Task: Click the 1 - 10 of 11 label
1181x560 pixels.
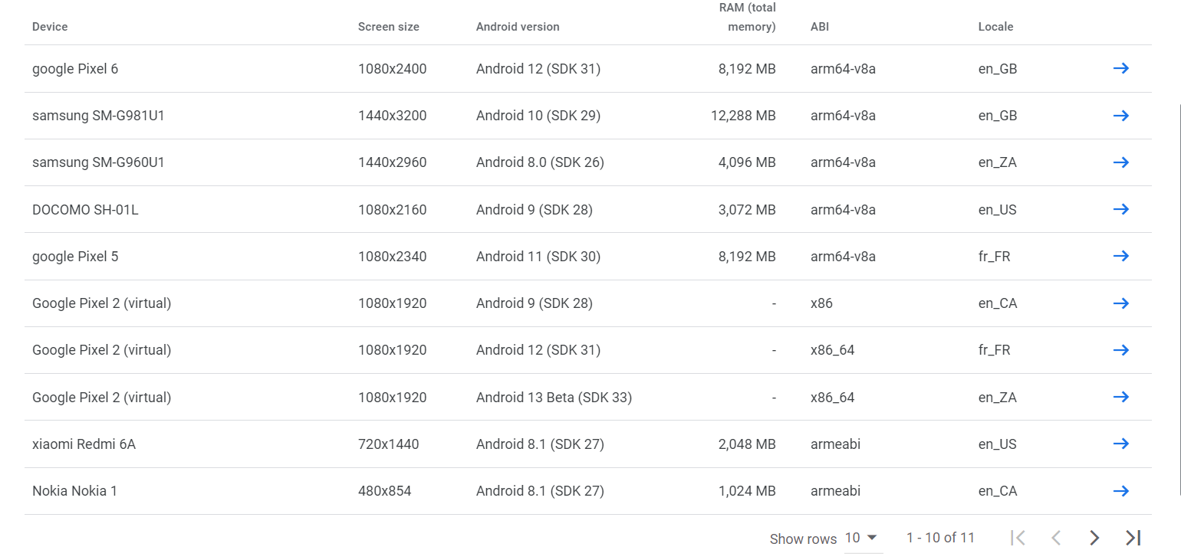Action: pyautogui.click(x=939, y=538)
